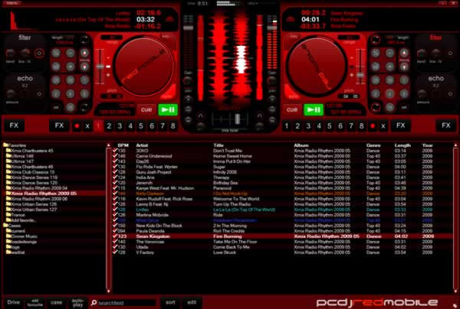The width and height of the screenshot is (460, 309).
Task: Click the auto-play button at bottom
Action: 77,302
